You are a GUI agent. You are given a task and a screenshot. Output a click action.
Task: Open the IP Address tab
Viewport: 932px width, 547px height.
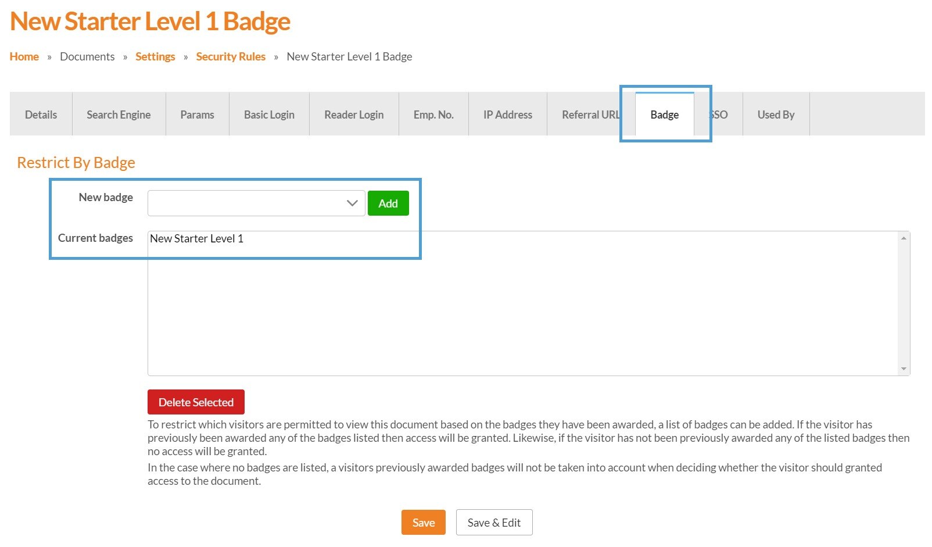pyautogui.click(x=507, y=115)
